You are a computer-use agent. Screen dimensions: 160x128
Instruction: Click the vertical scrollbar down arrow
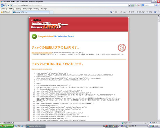click(159, 120)
